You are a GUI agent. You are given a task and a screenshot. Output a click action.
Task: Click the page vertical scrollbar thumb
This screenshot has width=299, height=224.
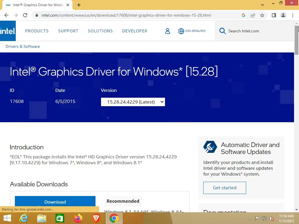pyautogui.click(x=296, y=40)
